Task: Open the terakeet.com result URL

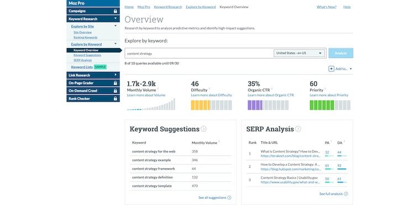Action: [x=291, y=156]
